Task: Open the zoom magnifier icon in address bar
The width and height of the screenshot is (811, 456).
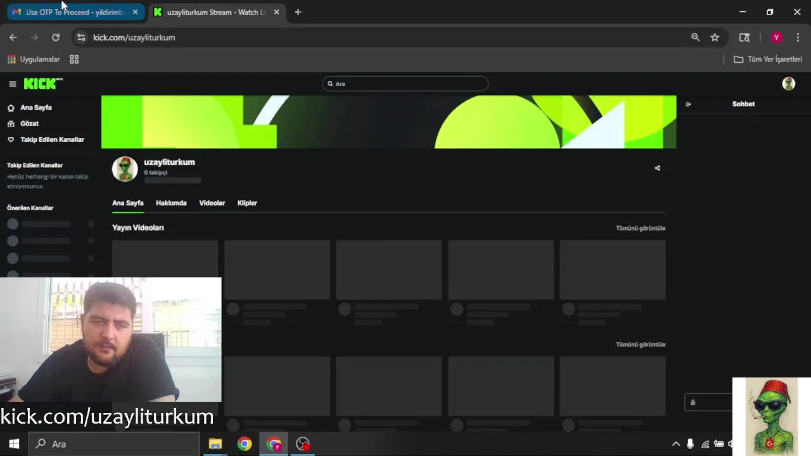Action: (695, 37)
